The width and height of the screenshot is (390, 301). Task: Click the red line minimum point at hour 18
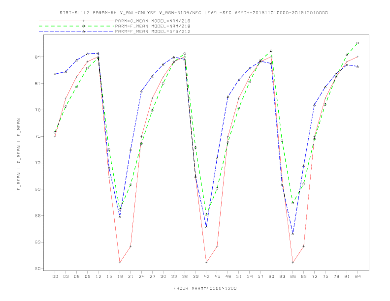click(x=120, y=262)
